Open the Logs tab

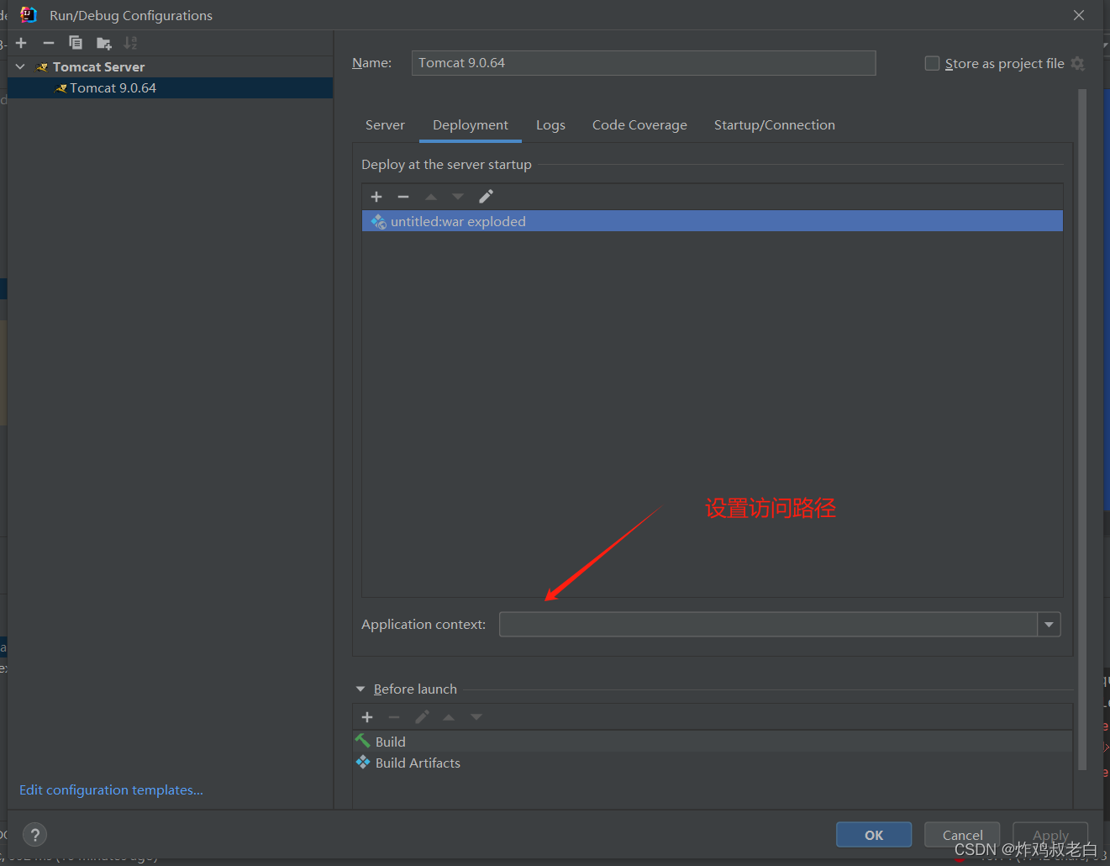click(x=550, y=125)
